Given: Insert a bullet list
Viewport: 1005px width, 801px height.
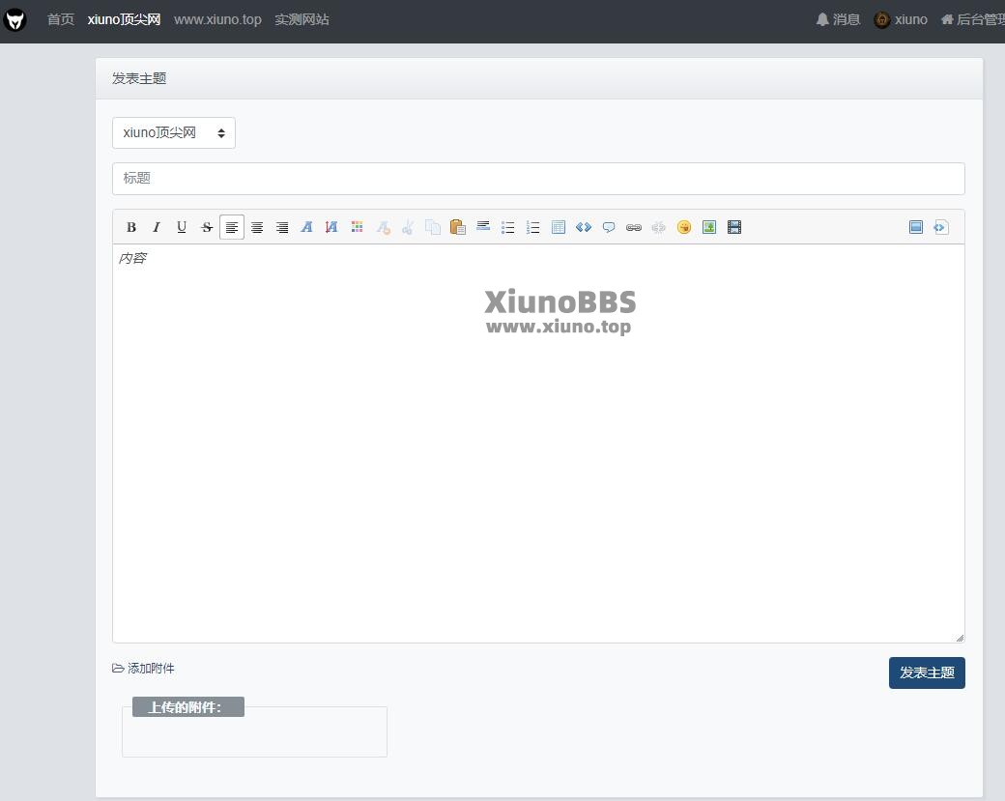Looking at the screenshot, I should point(508,227).
